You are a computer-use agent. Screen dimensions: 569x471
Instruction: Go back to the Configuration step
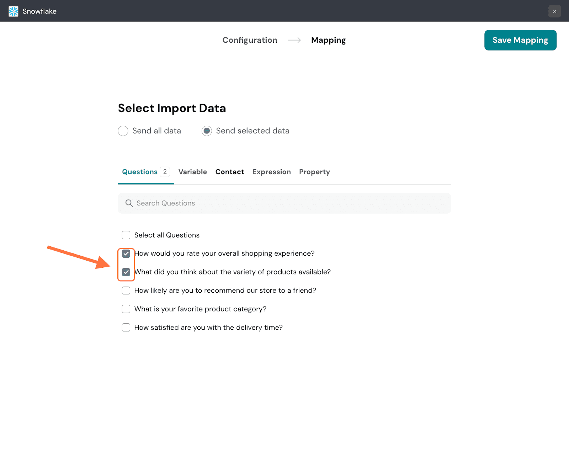pos(250,40)
